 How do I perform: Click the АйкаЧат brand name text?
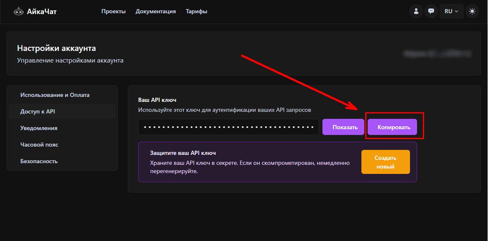click(x=41, y=12)
